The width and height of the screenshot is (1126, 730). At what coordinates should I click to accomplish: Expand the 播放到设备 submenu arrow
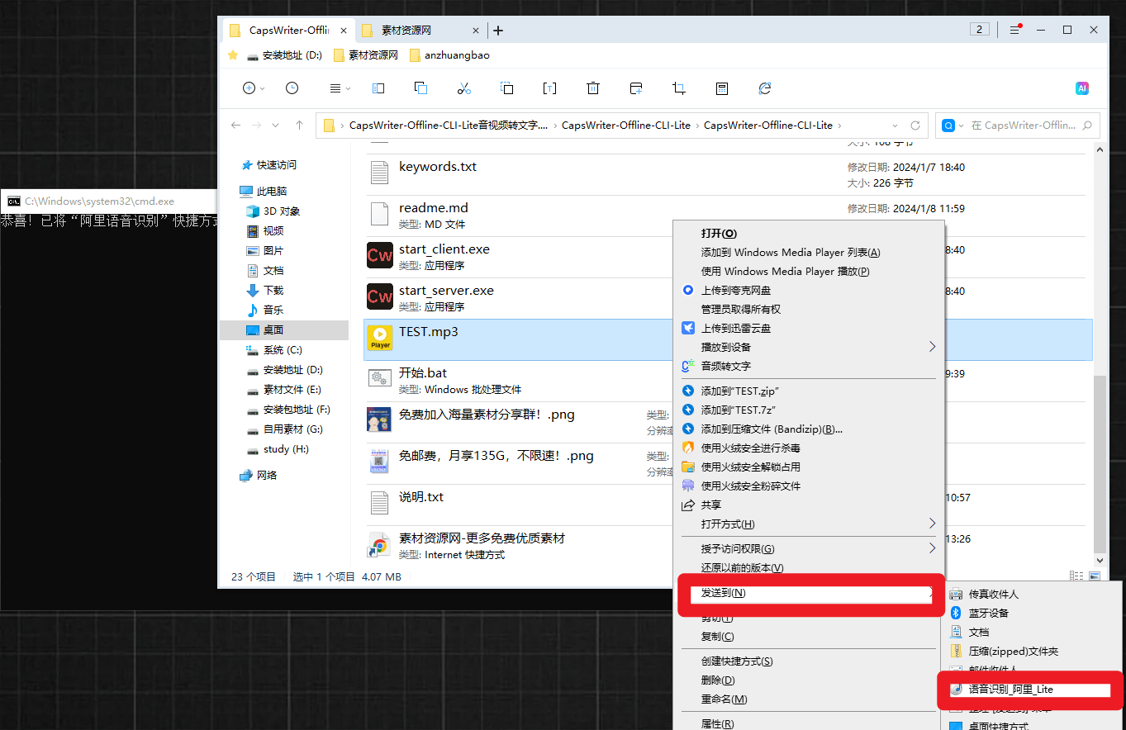point(932,347)
